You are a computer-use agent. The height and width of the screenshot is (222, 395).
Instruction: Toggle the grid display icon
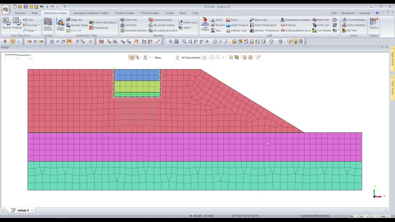[52, 42]
